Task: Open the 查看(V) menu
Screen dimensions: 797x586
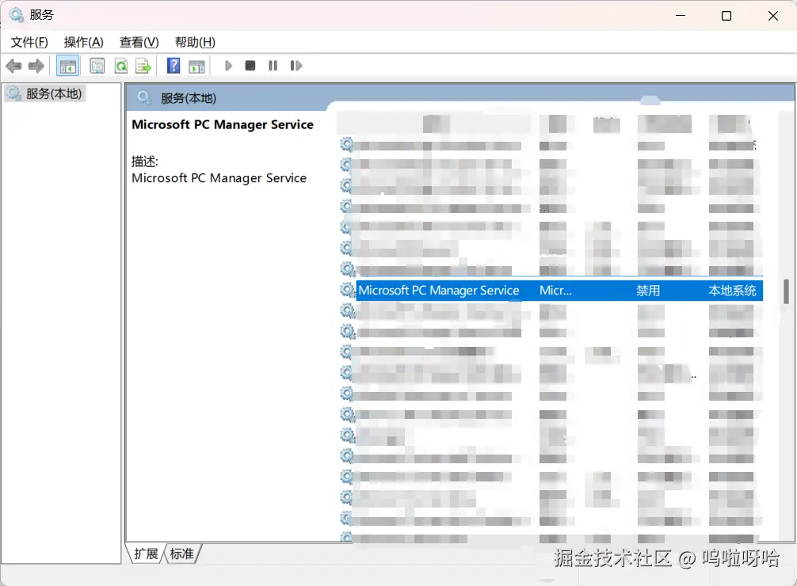Action: pos(139,42)
